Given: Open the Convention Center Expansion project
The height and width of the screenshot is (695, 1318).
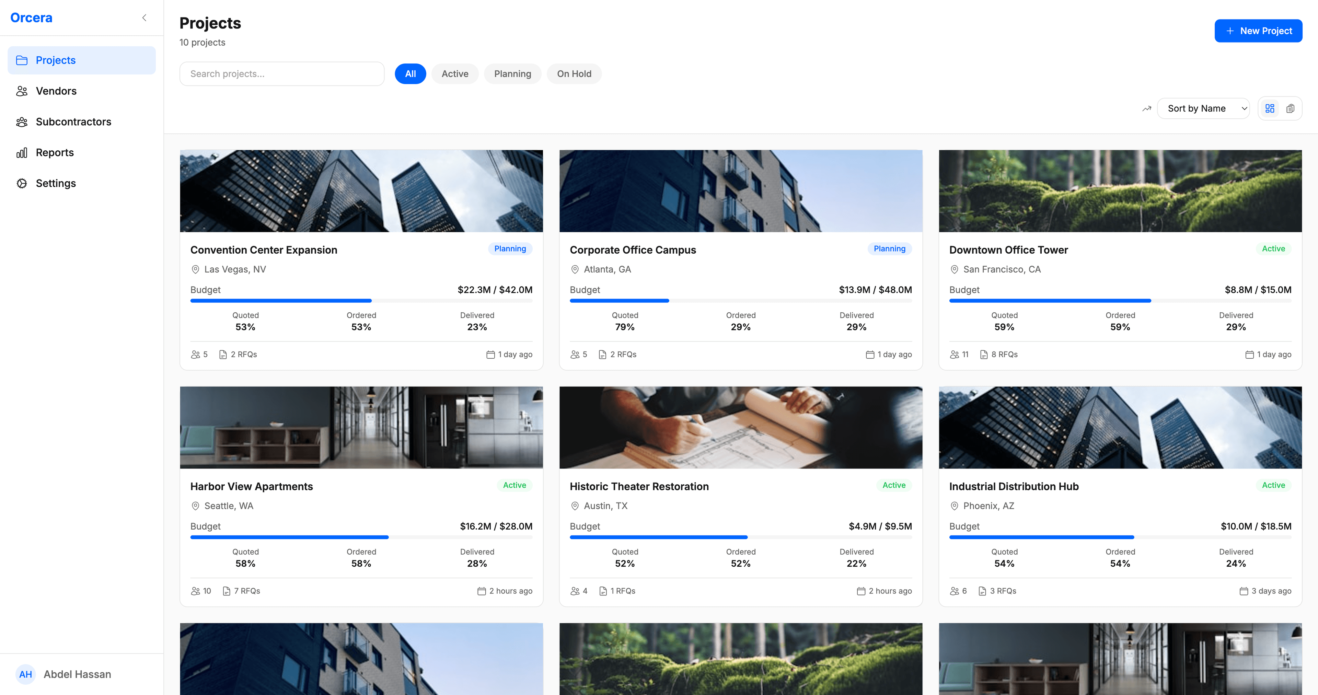Looking at the screenshot, I should click(x=264, y=250).
